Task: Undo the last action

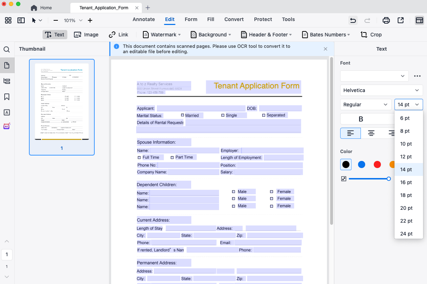Action: tap(353, 20)
